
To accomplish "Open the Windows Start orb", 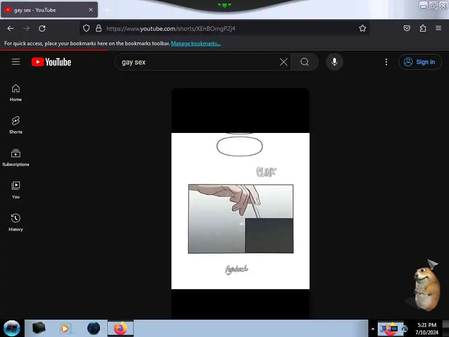I will pos(12,328).
